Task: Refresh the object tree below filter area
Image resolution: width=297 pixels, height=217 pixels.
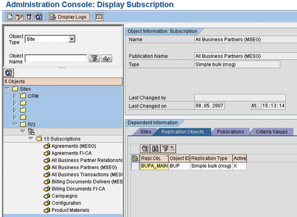Action: [8, 72]
